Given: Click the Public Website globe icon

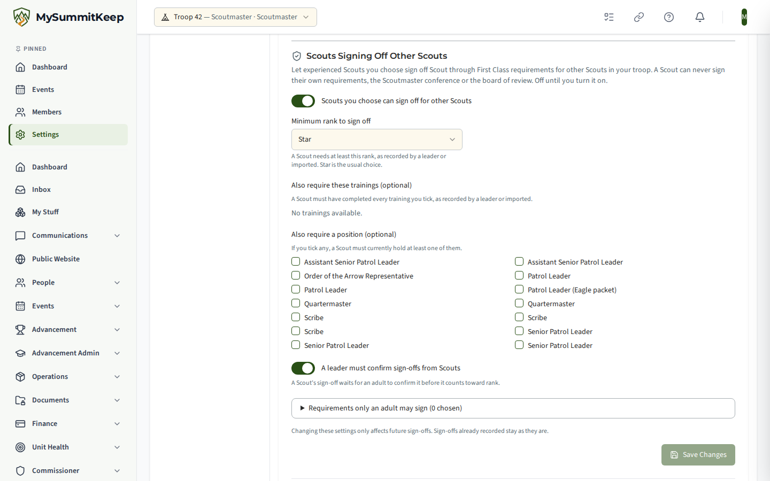Looking at the screenshot, I should click(20, 259).
